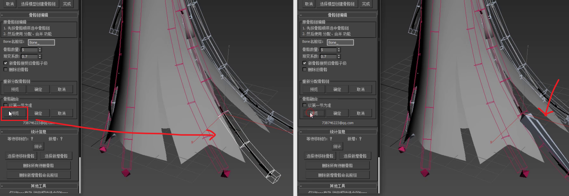This screenshot has height=196, width=569.
Task: Focus Bone名前缀 text field in right screenshot
Action: (x=341, y=43)
